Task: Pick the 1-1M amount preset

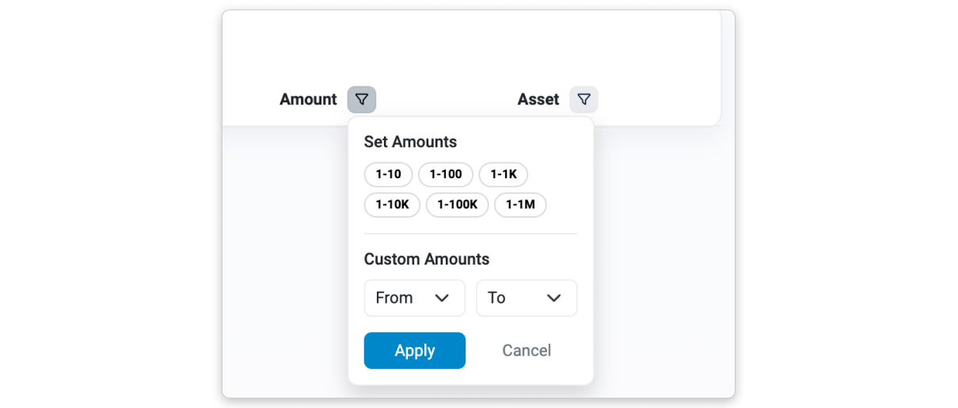Action: tap(520, 204)
